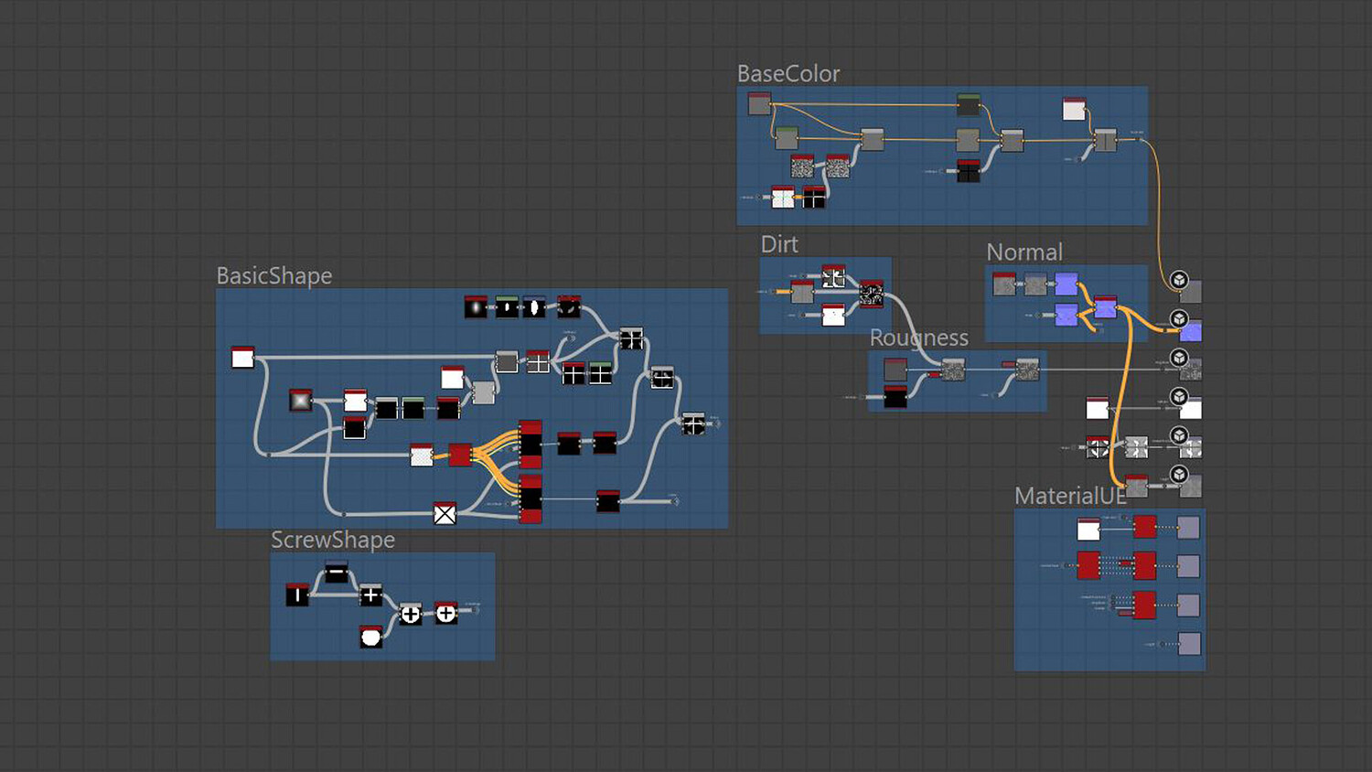
Task: Select the vertical bar node in ScrewShape
Action: tap(297, 595)
